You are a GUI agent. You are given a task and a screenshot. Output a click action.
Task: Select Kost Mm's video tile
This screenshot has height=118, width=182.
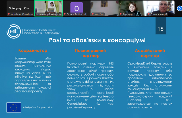[104, 8]
